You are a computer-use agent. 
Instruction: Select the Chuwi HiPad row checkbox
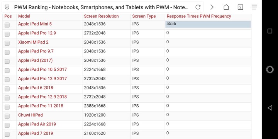point(7,116)
